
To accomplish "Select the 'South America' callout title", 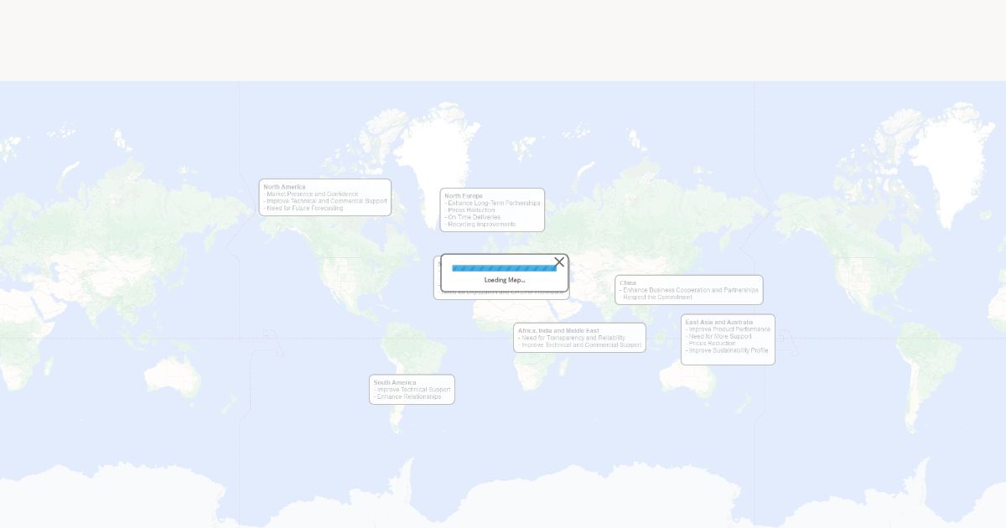I will pos(395,382).
